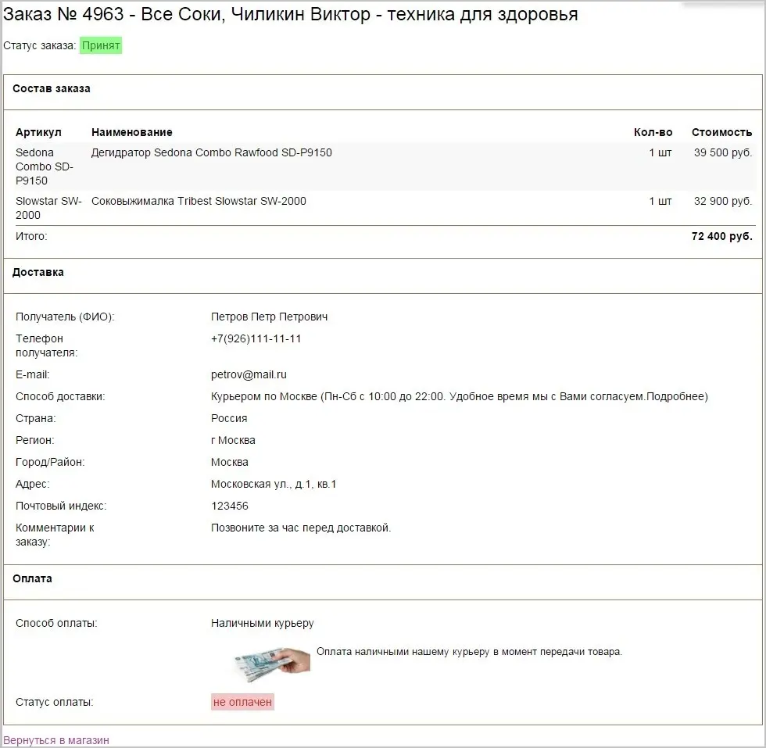The image size is (766, 748).
Task: Click the 'Стоимость' column header
Action: click(x=721, y=132)
